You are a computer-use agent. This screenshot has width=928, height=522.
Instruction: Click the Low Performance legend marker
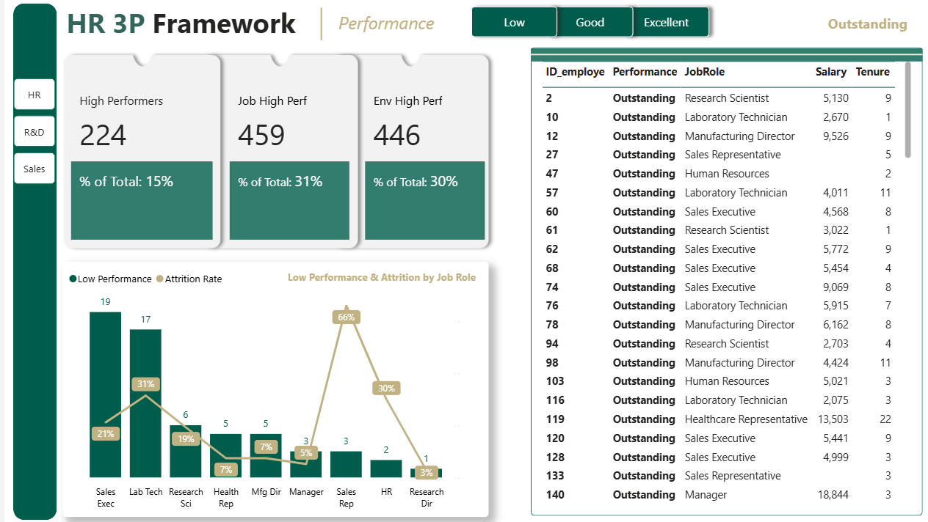click(x=73, y=279)
